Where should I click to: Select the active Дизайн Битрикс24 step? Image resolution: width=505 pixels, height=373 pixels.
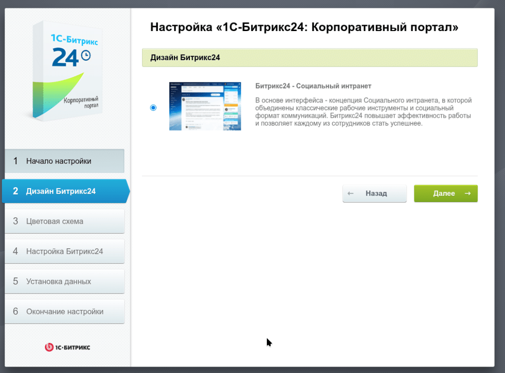click(x=64, y=191)
